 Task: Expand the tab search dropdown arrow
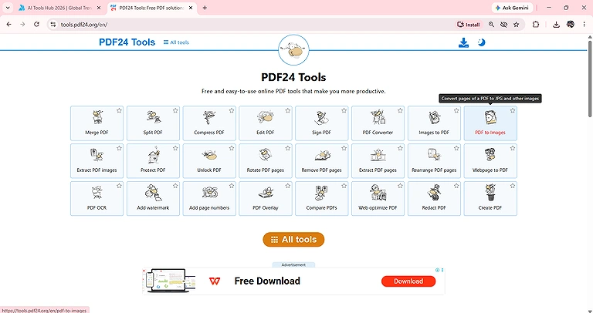click(8, 8)
